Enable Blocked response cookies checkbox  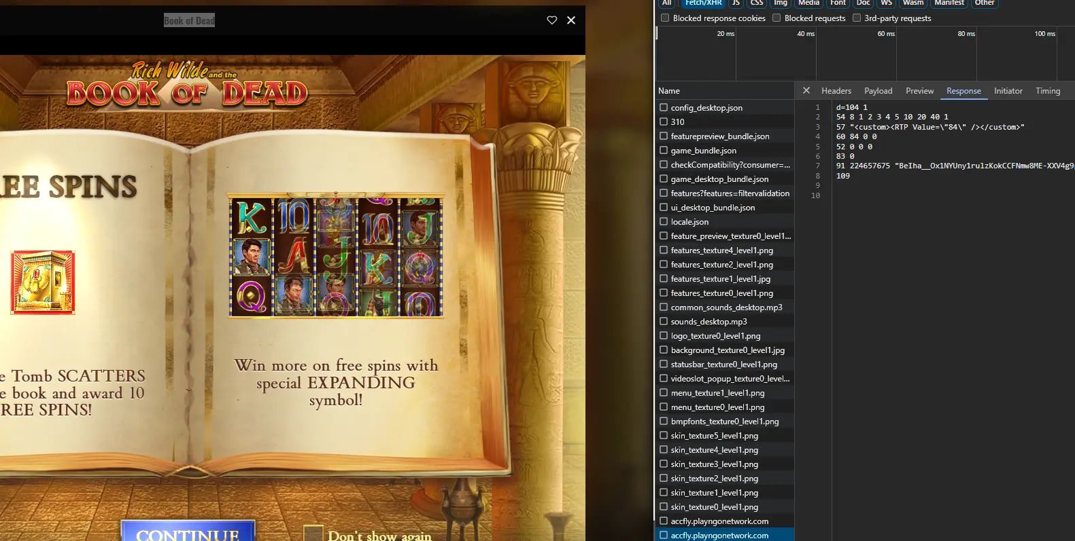[665, 18]
